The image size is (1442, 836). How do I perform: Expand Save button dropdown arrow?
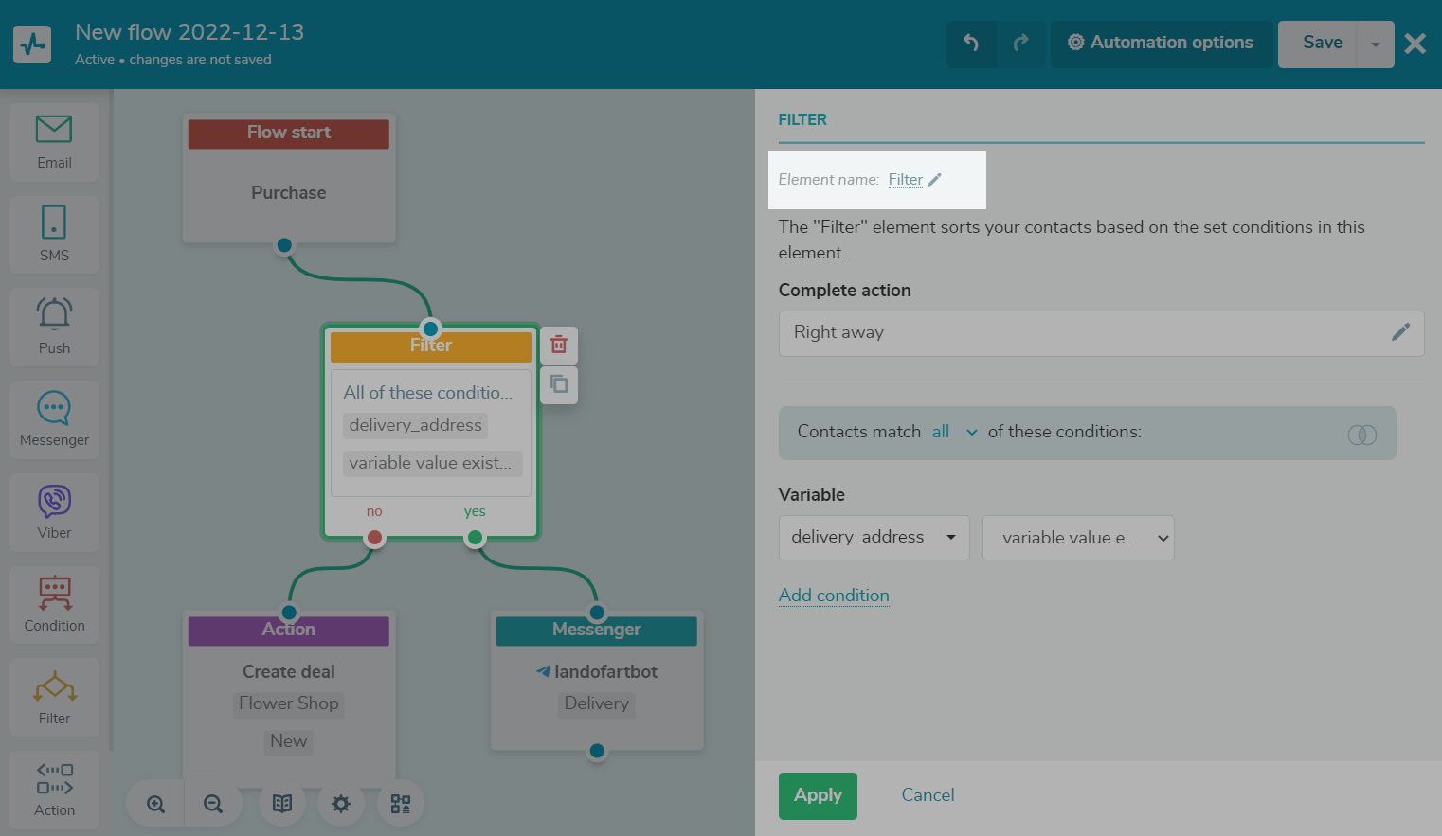(1376, 44)
